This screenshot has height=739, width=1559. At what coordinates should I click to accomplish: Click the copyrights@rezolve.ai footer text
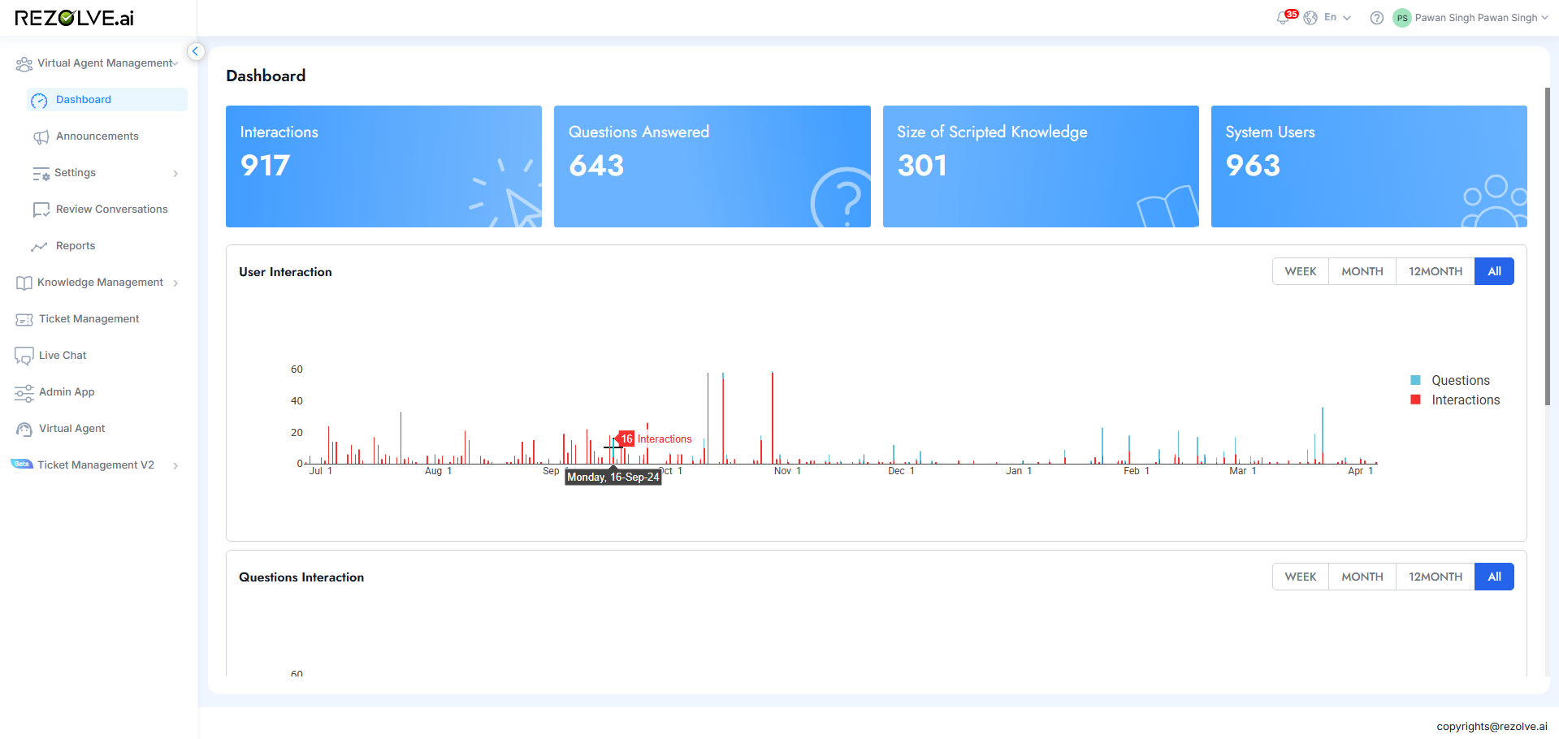click(1492, 727)
